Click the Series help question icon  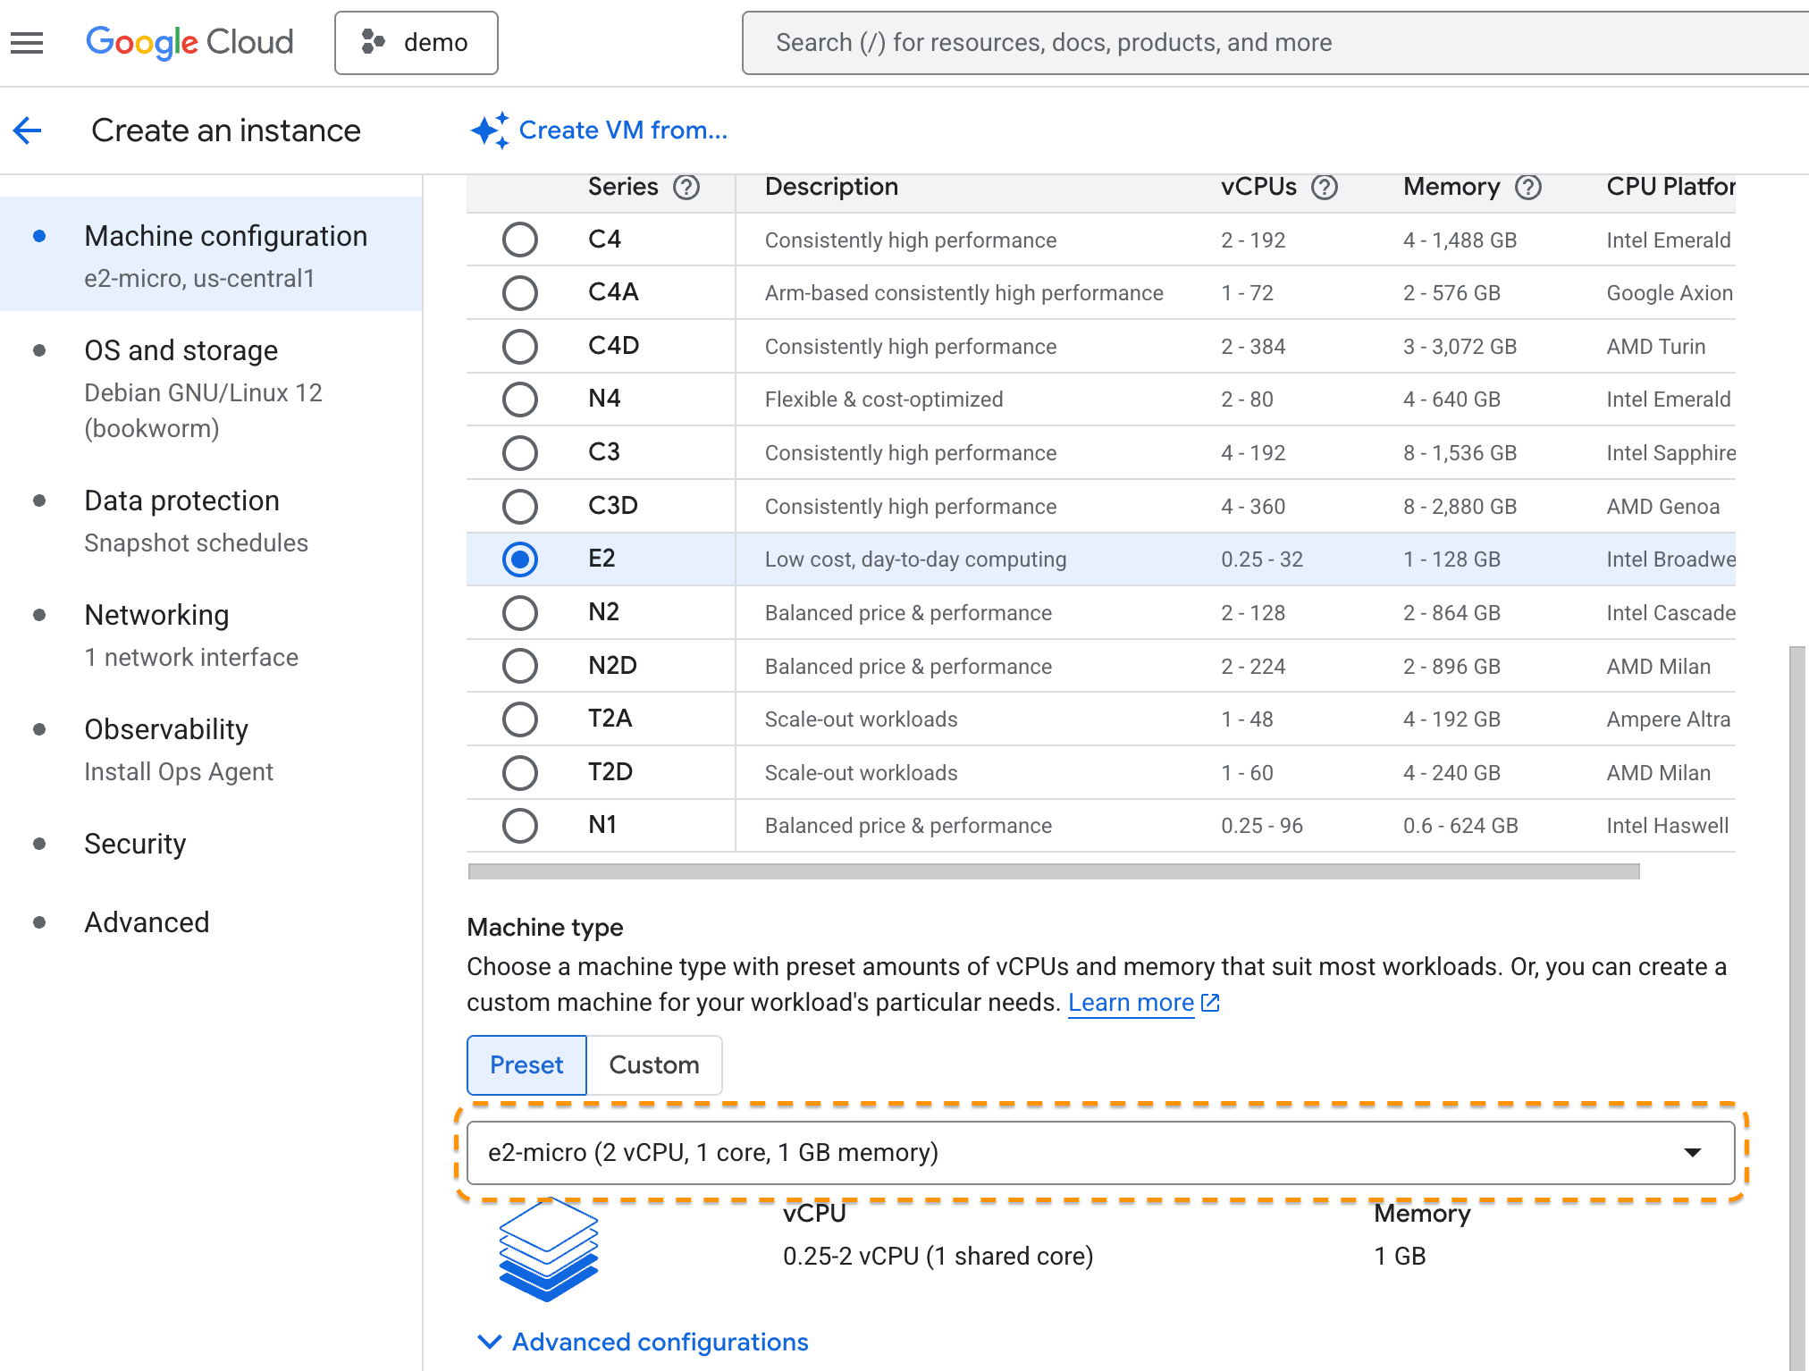(x=686, y=187)
